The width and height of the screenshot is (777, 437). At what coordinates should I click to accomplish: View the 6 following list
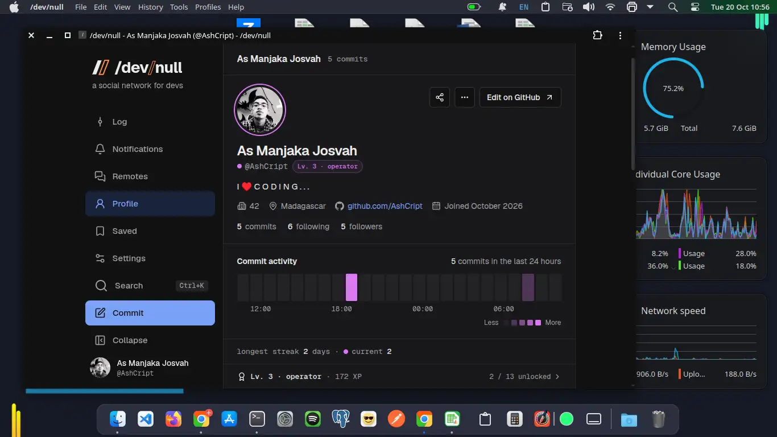pos(308,226)
